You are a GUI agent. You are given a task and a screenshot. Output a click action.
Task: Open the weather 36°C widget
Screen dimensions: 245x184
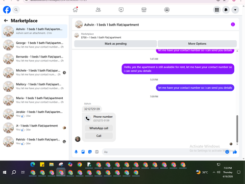point(202,172)
